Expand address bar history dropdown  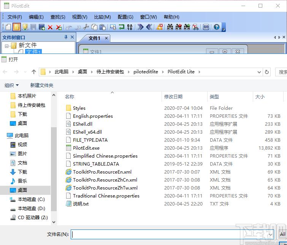259,72
